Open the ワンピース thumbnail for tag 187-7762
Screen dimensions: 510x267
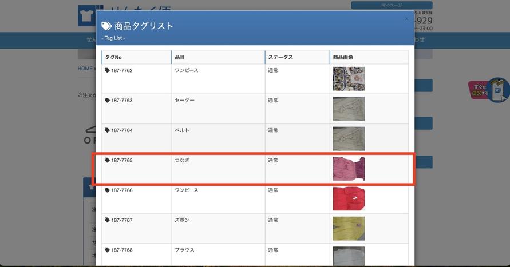349,79
